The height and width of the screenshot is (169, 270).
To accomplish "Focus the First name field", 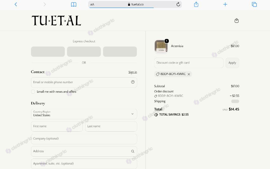I will [57, 126].
